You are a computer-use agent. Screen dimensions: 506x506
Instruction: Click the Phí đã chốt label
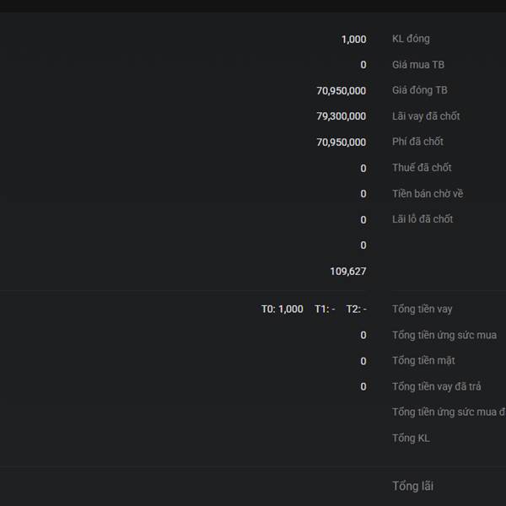(x=417, y=142)
